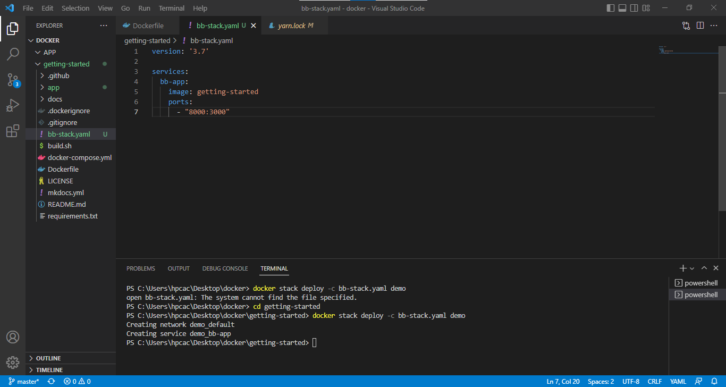The image size is (726, 387).
Task: Open the Accounts icon in the sidebar
Action: 13,336
